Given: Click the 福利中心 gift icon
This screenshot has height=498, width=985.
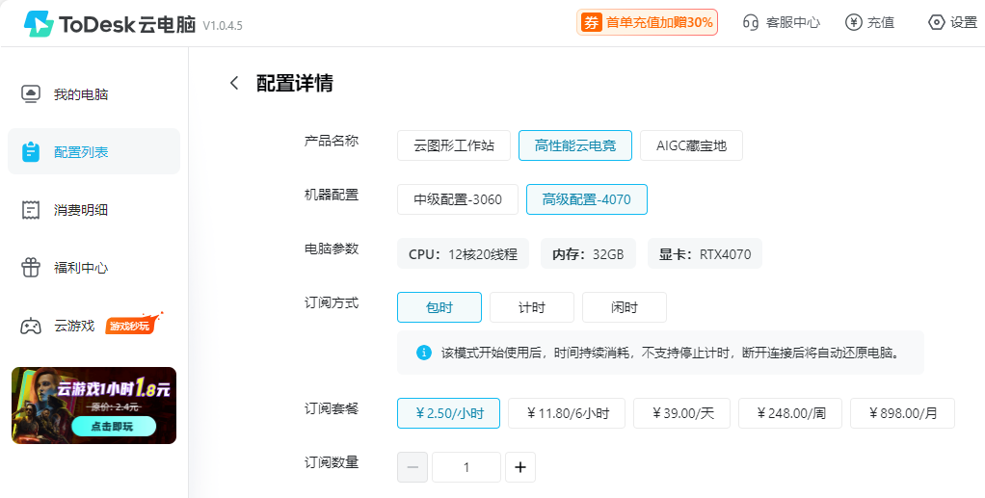Looking at the screenshot, I should pos(30,268).
